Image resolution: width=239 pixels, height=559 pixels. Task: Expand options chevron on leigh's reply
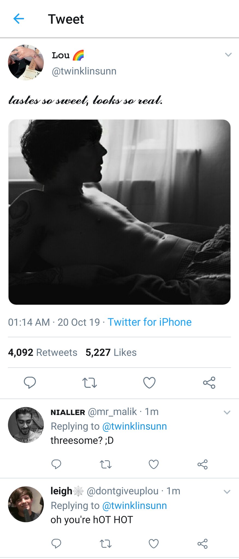coord(227,492)
